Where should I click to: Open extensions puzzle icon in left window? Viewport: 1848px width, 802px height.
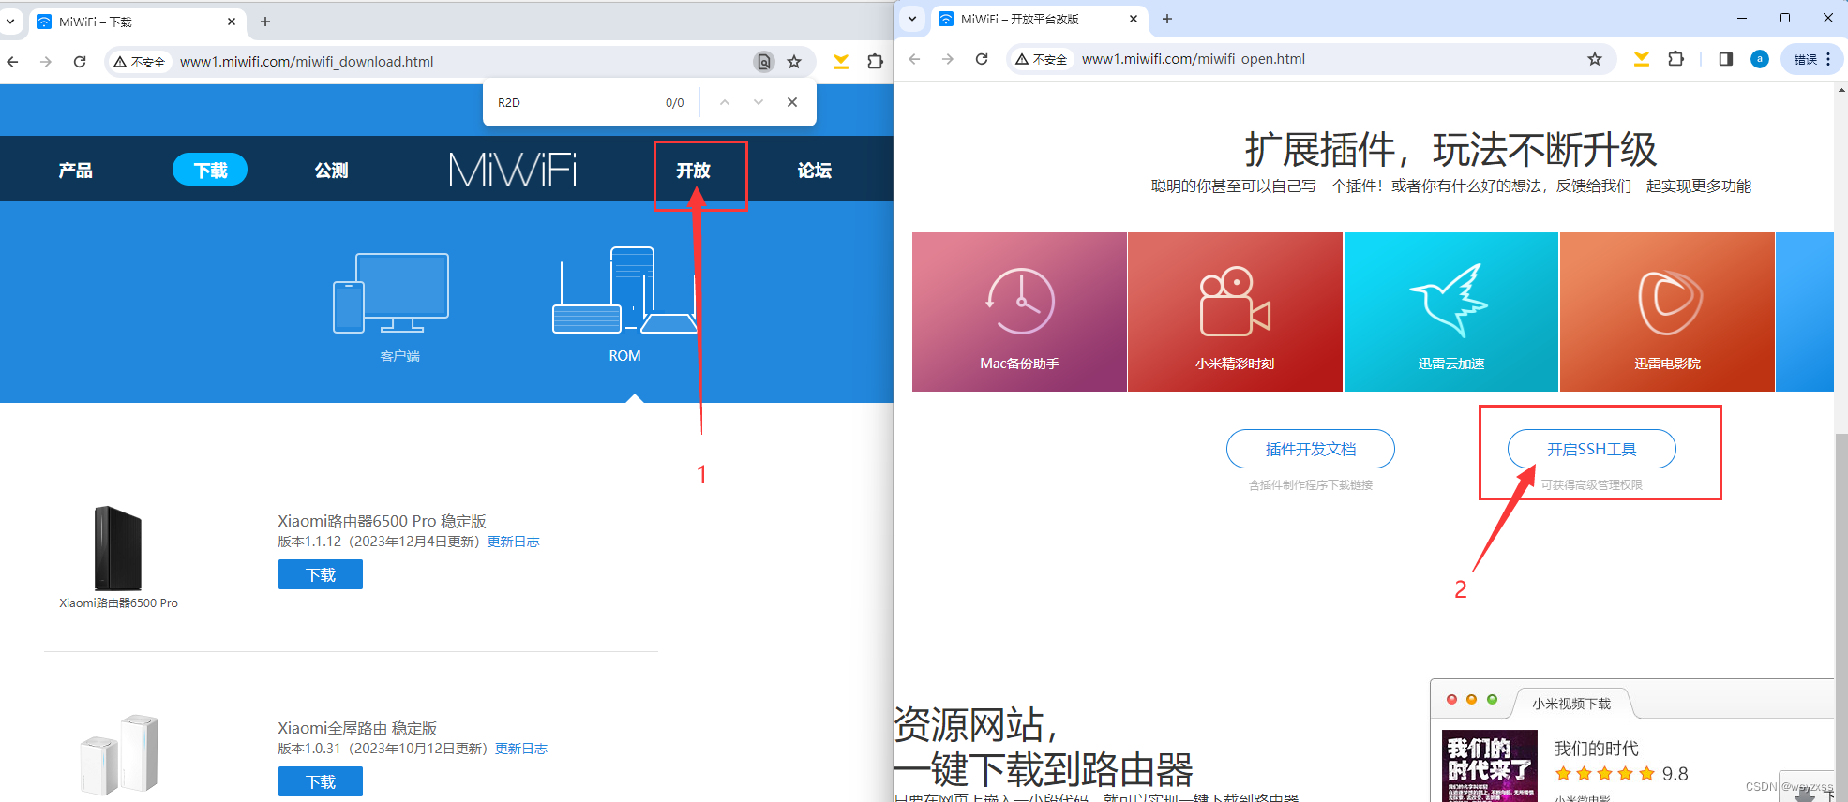click(875, 62)
